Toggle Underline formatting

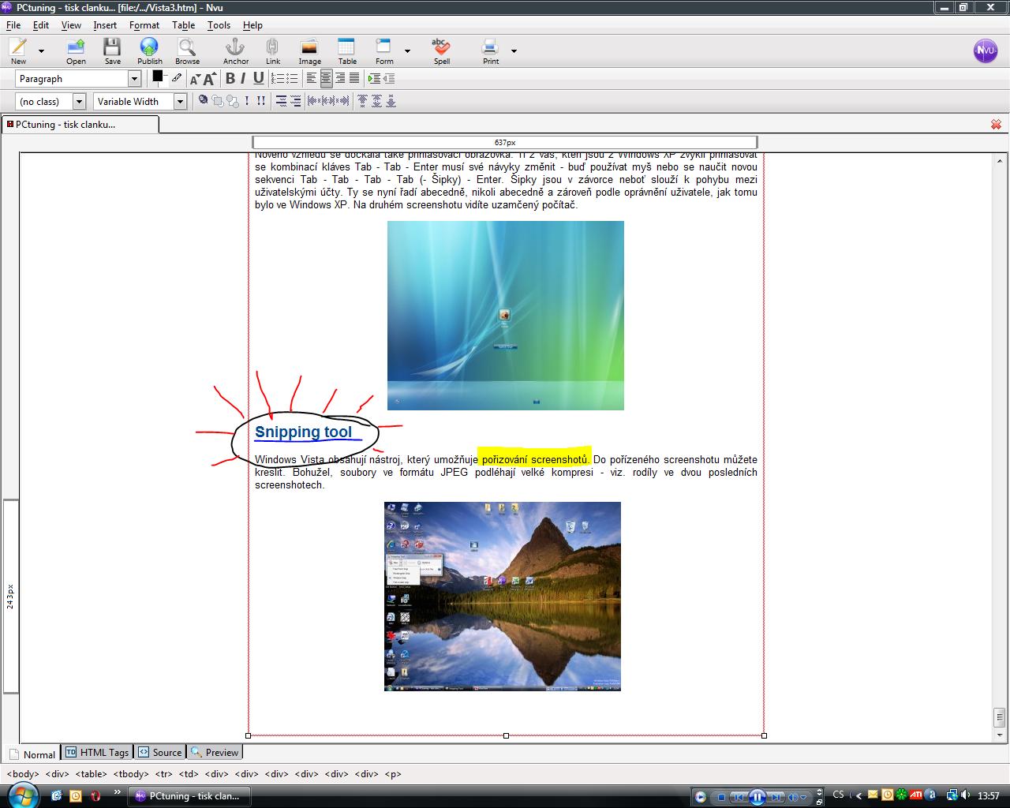click(x=259, y=78)
